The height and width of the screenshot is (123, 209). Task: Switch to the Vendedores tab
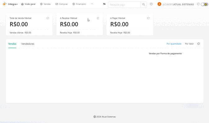coord(28,44)
